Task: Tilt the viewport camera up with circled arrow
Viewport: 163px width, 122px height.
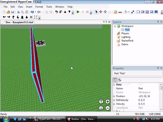Action: click(x=101, y=102)
